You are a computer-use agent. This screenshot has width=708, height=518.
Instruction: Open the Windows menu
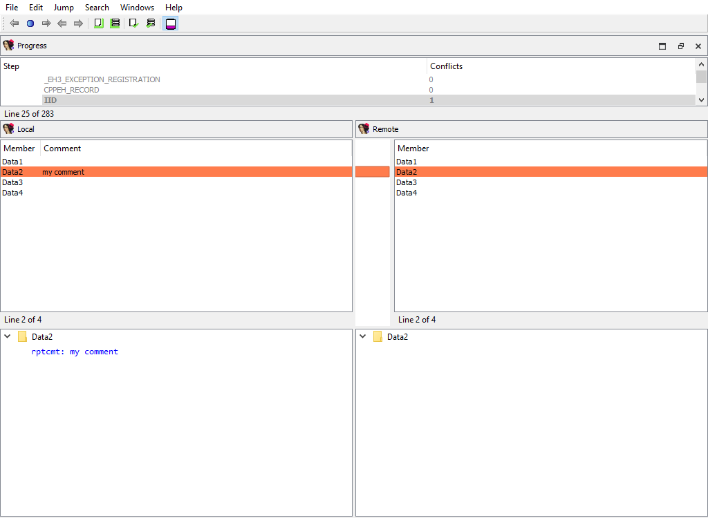[137, 8]
